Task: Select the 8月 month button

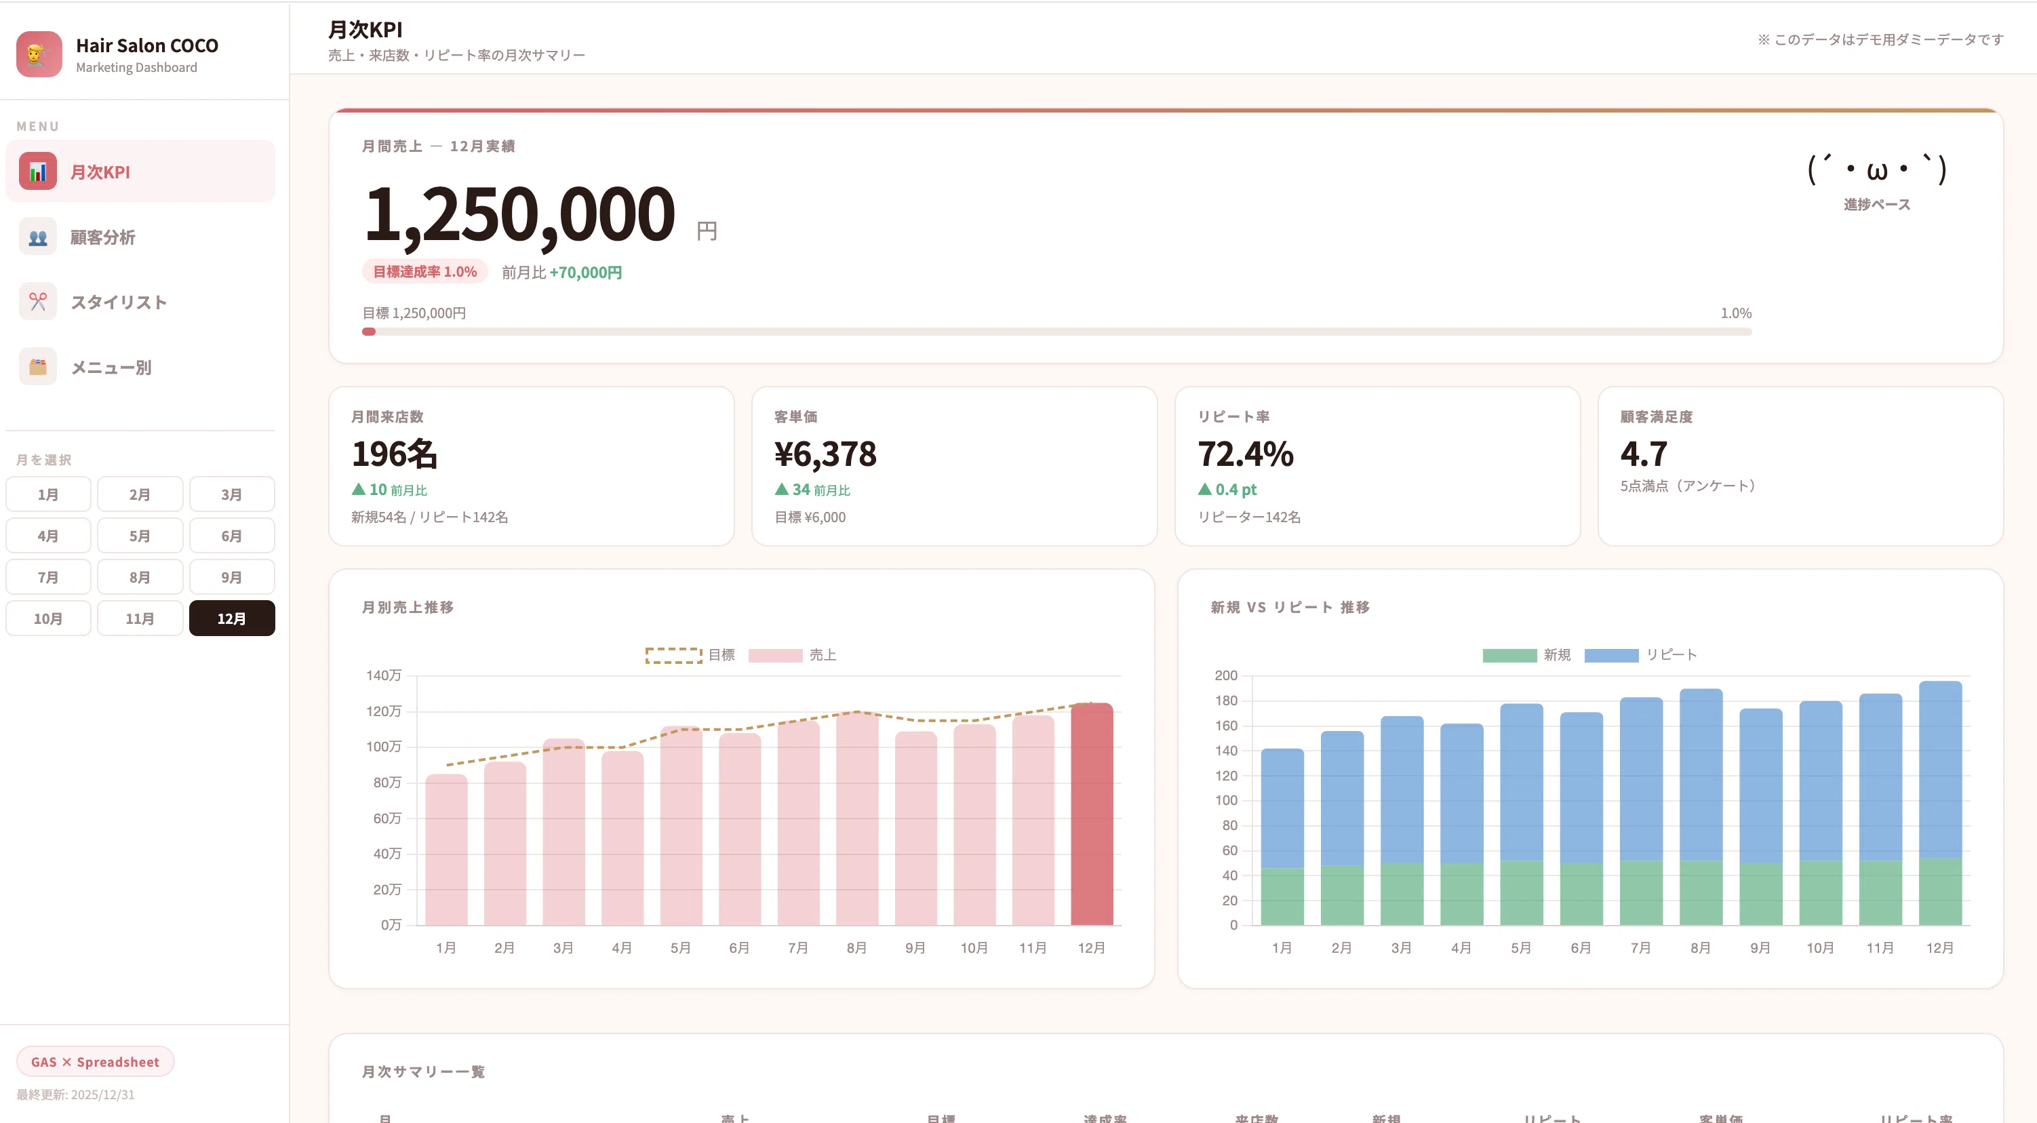Action: point(140,577)
